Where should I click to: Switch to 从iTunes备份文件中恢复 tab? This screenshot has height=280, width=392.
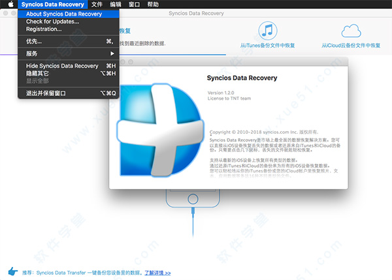(x=267, y=46)
